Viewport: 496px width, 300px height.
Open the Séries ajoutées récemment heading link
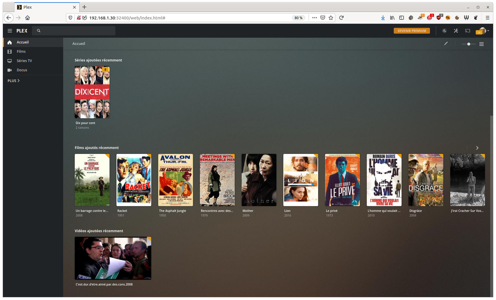coord(98,60)
